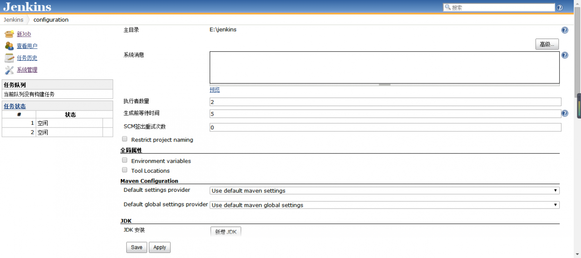The image size is (581, 258).
Task: Check the Tool Locations option
Action: pos(125,170)
